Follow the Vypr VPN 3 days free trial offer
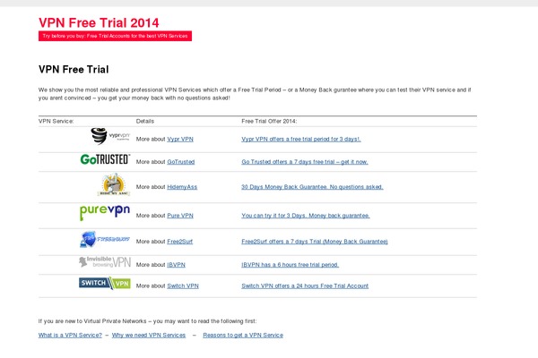 (x=301, y=139)
